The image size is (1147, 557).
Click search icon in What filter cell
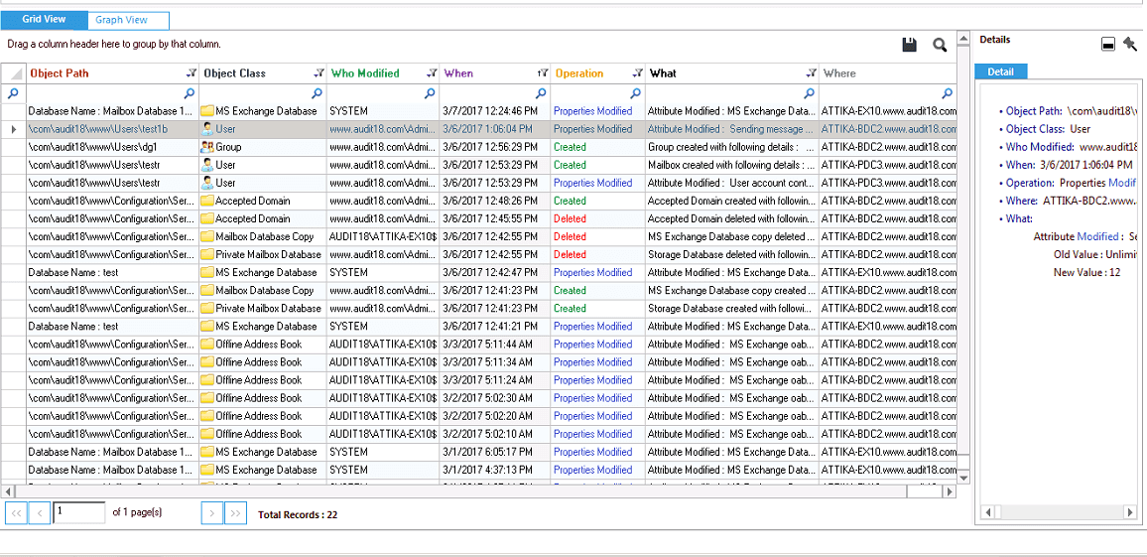(809, 93)
